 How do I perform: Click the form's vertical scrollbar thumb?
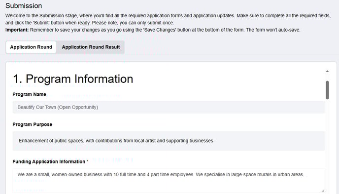pos(327,90)
